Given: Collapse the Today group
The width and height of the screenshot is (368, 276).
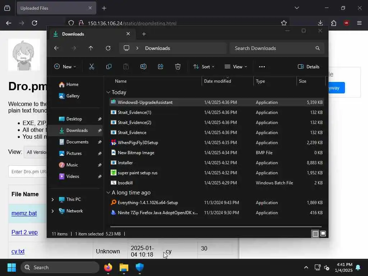Looking at the screenshot, I should 108,92.
